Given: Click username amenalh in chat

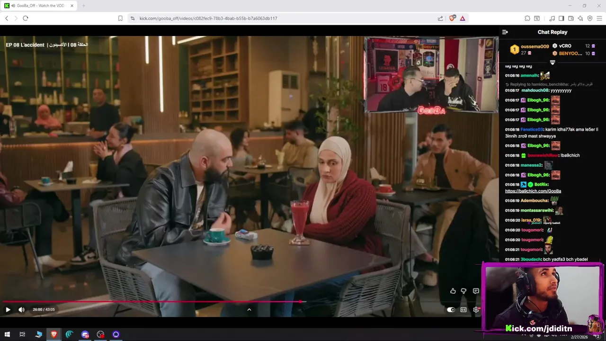Looking at the screenshot, I should click(x=529, y=75).
